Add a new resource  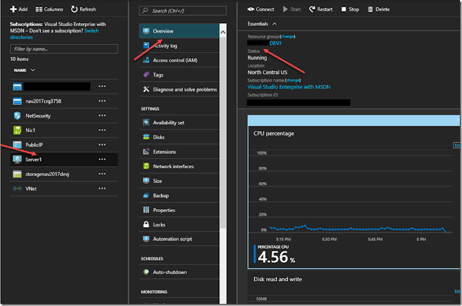[x=18, y=9]
